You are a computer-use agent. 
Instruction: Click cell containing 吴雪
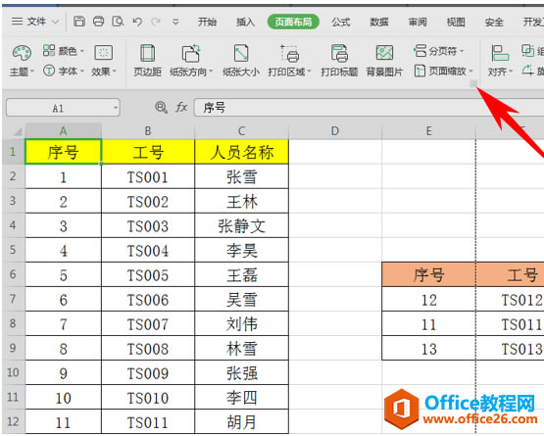tap(242, 299)
